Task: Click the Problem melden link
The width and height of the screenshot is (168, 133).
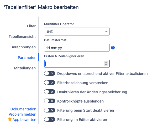Action: pos(22,114)
